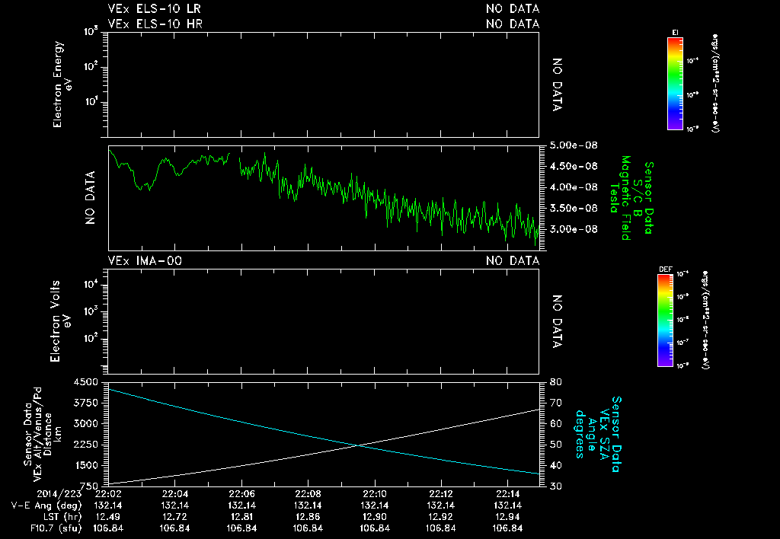Click the LST value 12.72
780x539 pixels.
pyautogui.click(x=174, y=517)
